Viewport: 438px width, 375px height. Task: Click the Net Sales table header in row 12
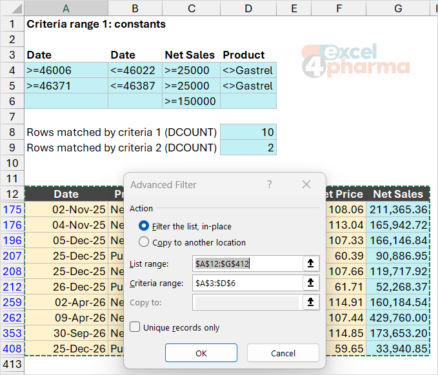[398, 194]
